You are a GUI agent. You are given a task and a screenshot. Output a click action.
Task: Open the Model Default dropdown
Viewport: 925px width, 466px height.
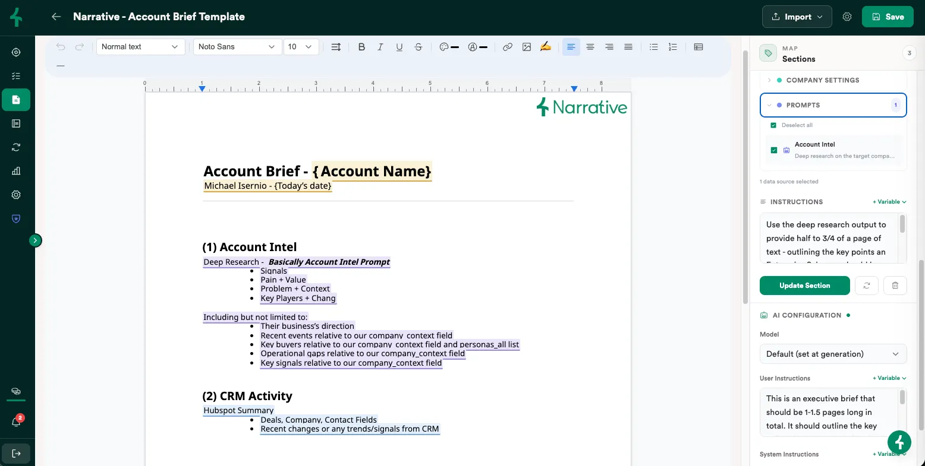click(x=833, y=354)
